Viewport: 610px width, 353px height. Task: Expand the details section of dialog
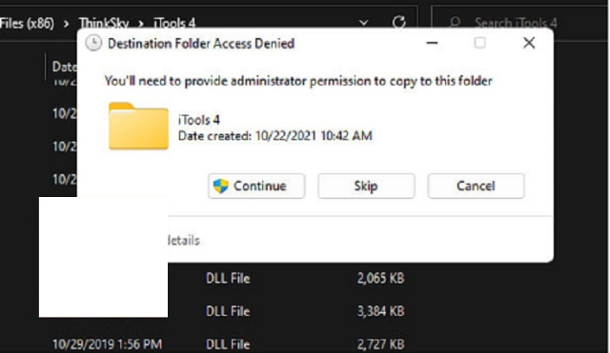coord(183,241)
